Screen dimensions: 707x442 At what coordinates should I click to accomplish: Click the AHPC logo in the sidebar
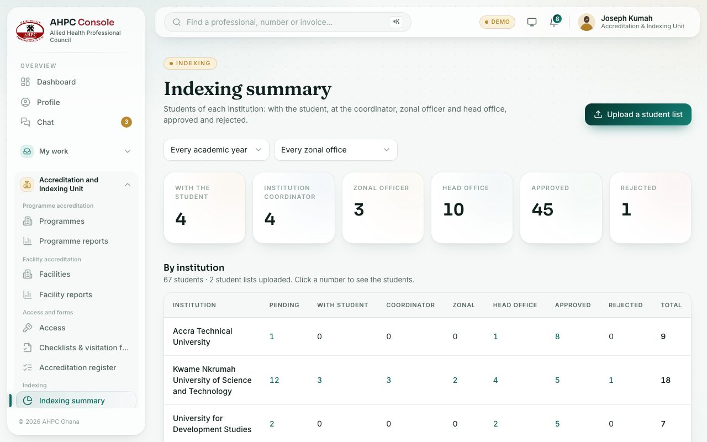pos(30,31)
